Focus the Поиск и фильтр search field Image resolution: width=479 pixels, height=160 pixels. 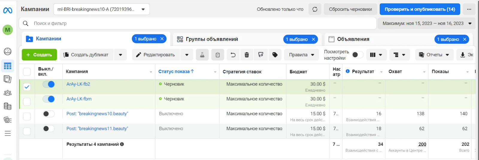198,23
